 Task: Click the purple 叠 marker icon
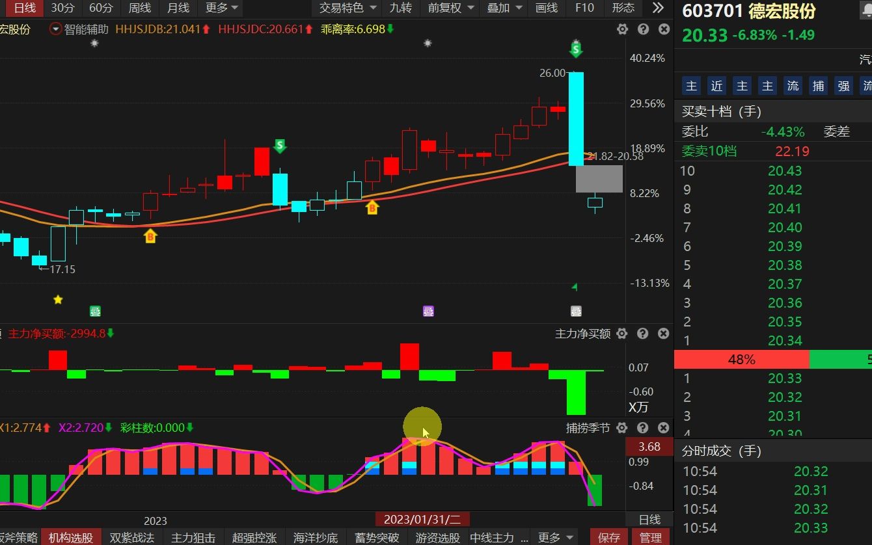[428, 311]
